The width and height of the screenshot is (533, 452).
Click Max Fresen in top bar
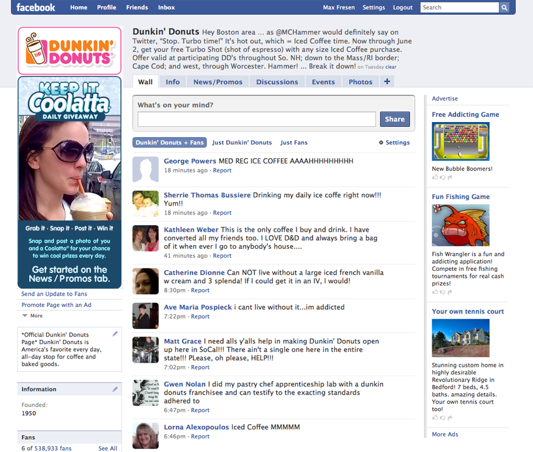[x=339, y=8]
